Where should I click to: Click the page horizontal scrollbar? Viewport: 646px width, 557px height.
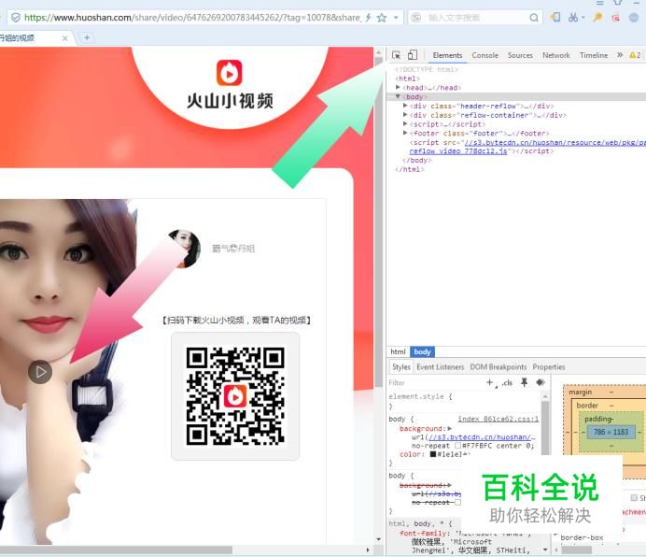116,550
